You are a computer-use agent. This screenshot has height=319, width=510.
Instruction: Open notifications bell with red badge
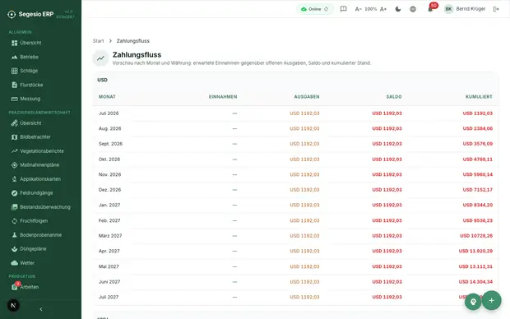431,8
